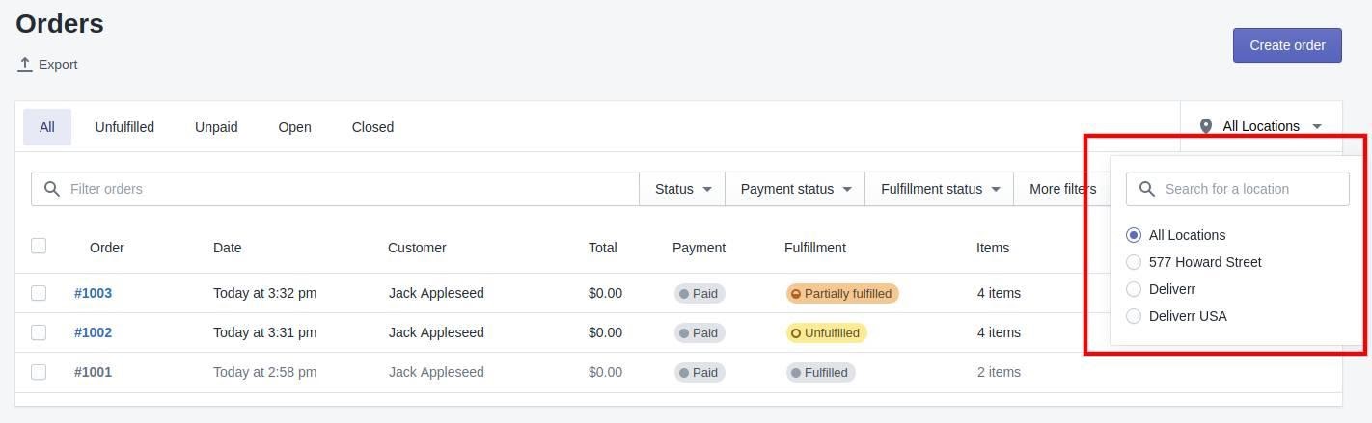Open order #1002 link
The width and height of the screenshot is (1372, 423).
[93, 332]
